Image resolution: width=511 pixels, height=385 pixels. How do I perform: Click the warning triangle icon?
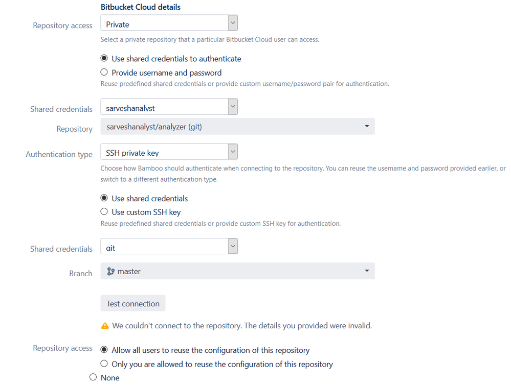coord(105,326)
